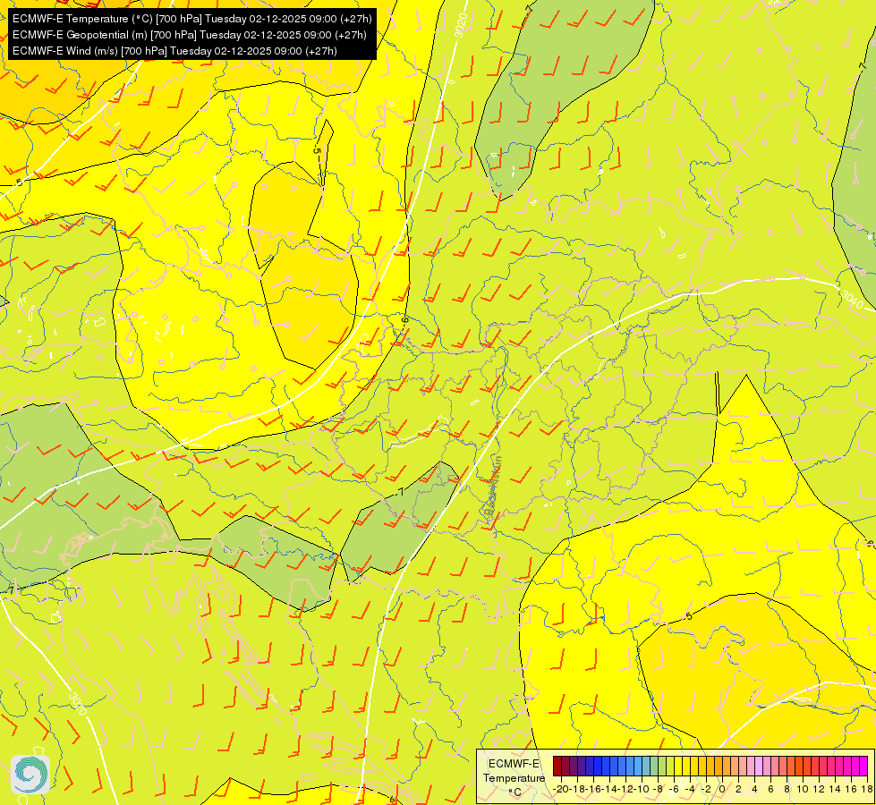This screenshot has height=805, width=876.
Task: Click the -20 label on the temperature scale
Action: pos(561,789)
